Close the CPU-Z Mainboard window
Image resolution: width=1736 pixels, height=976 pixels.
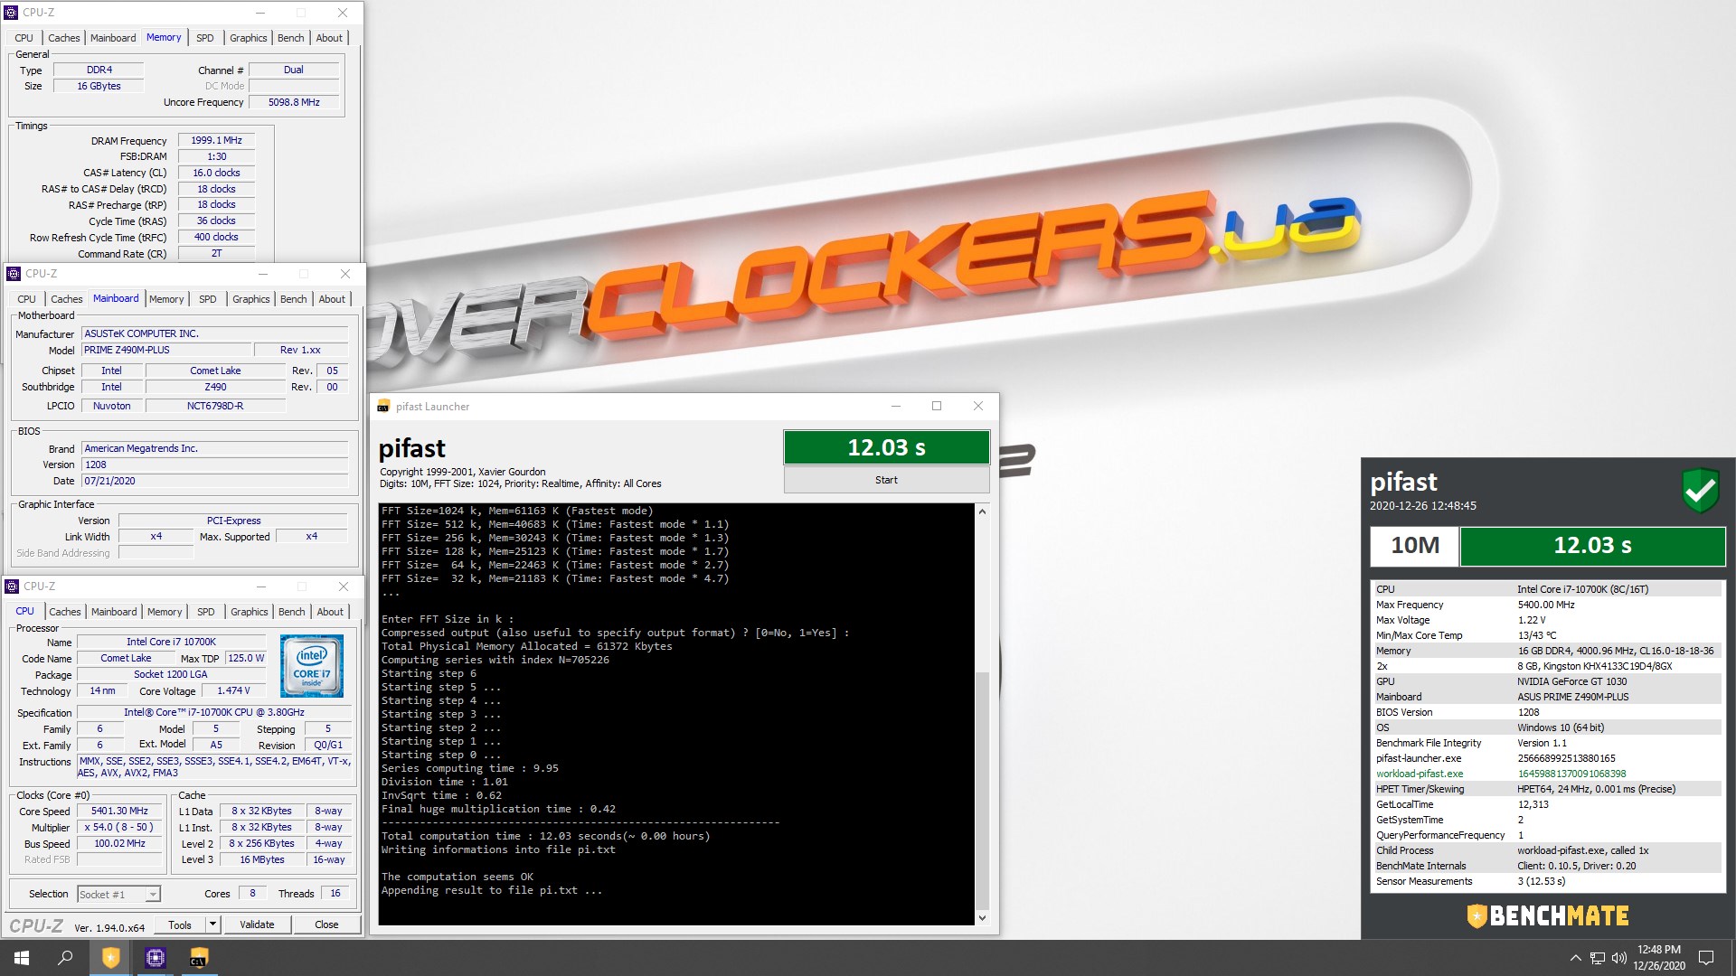pyautogui.click(x=345, y=274)
